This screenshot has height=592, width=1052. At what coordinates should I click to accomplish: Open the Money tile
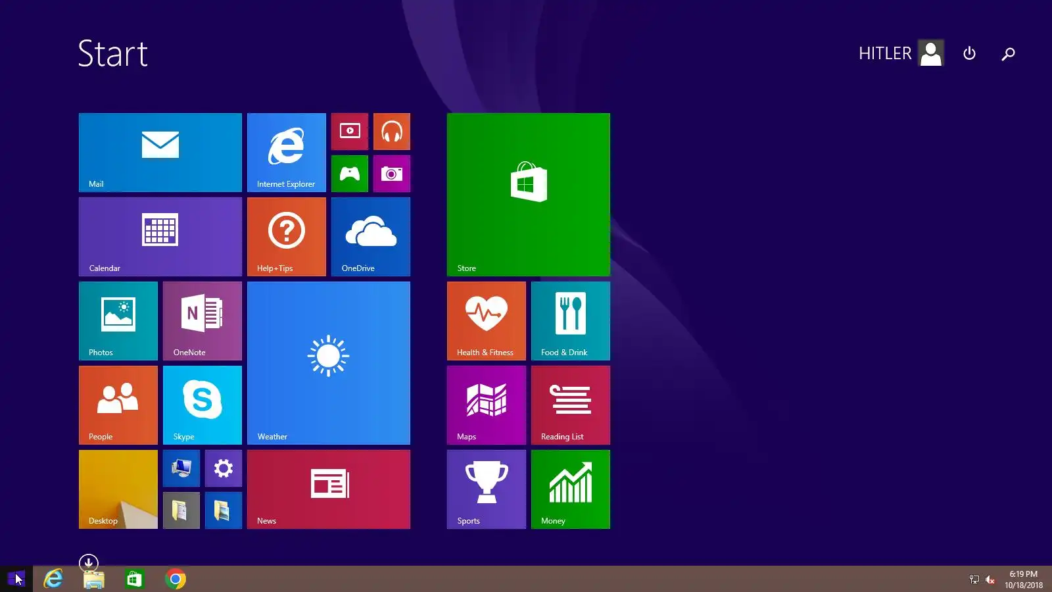point(571,489)
